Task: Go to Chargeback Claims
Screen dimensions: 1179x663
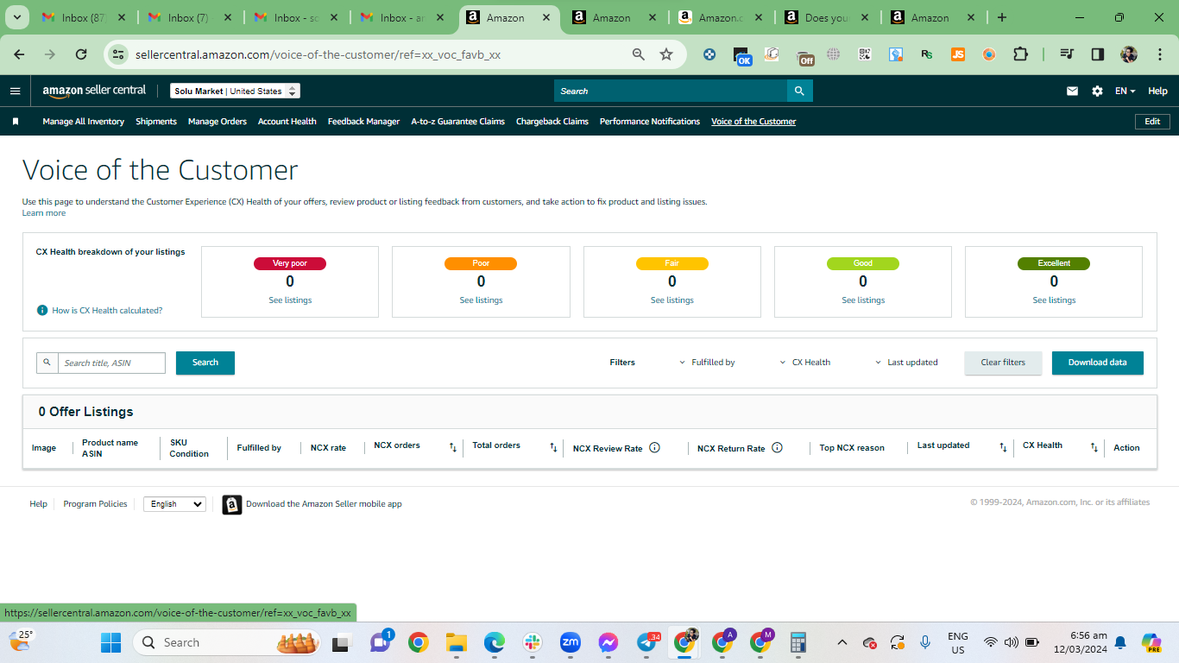Action: pyautogui.click(x=552, y=122)
